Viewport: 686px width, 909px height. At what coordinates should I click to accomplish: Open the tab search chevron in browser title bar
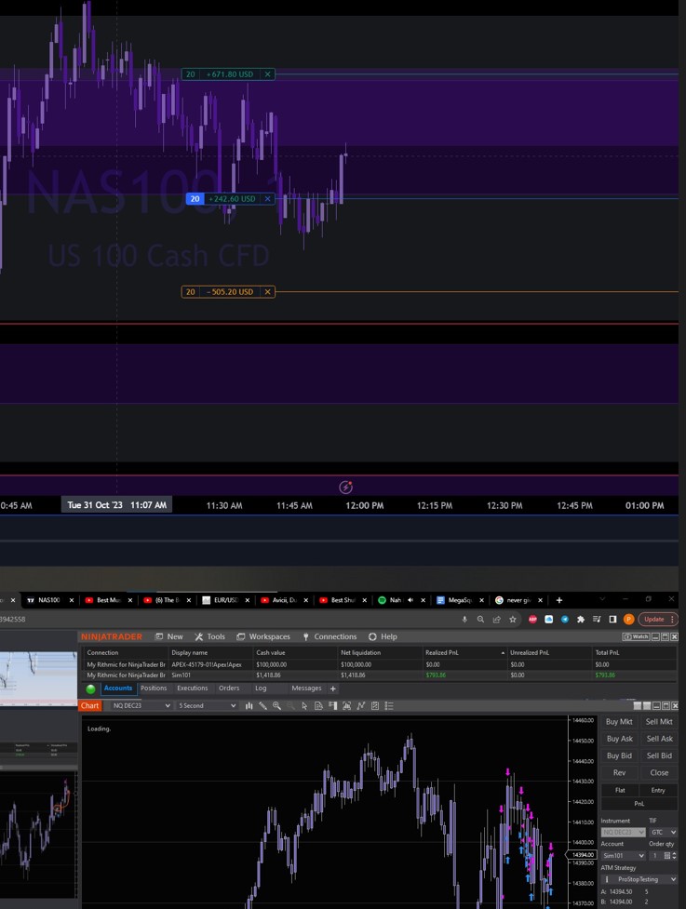pyautogui.click(x=602, y=599)
